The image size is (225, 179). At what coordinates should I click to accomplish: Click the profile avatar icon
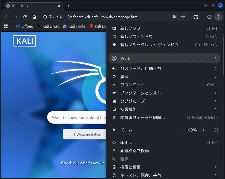click(x=209, y=17)
